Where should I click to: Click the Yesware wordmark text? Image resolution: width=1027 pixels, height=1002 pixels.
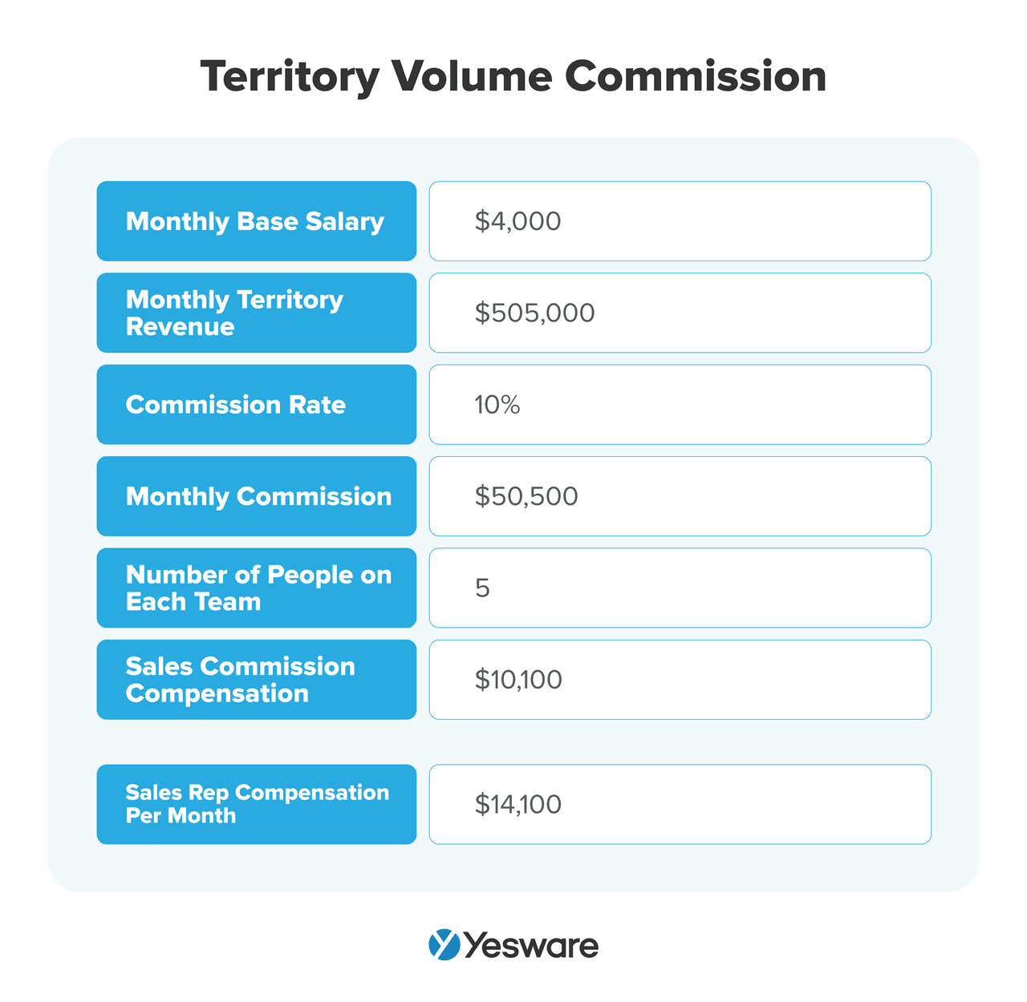pos(531,945)
